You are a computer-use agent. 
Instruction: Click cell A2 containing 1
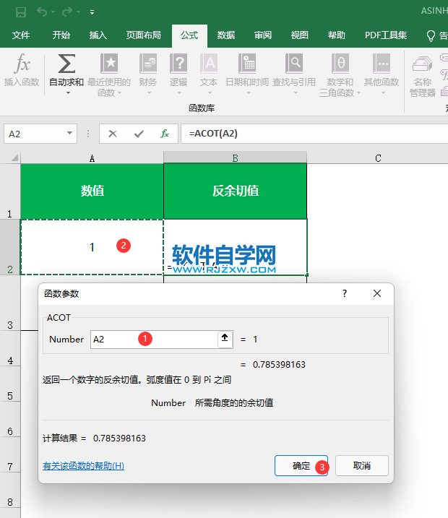point(92,247)
